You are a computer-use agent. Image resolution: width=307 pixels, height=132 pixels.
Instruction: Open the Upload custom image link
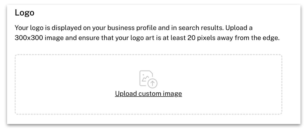click(x=148, y=94)
